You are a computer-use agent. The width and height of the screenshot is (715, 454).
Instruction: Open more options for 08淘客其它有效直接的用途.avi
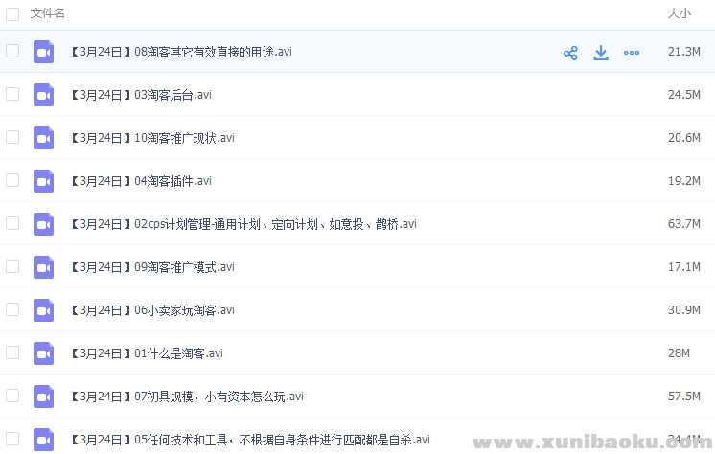(x=632, y=53)
